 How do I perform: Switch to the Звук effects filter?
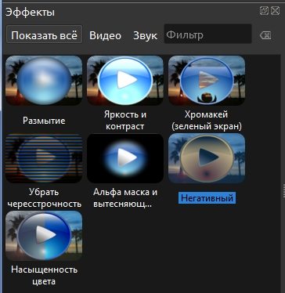145,35
